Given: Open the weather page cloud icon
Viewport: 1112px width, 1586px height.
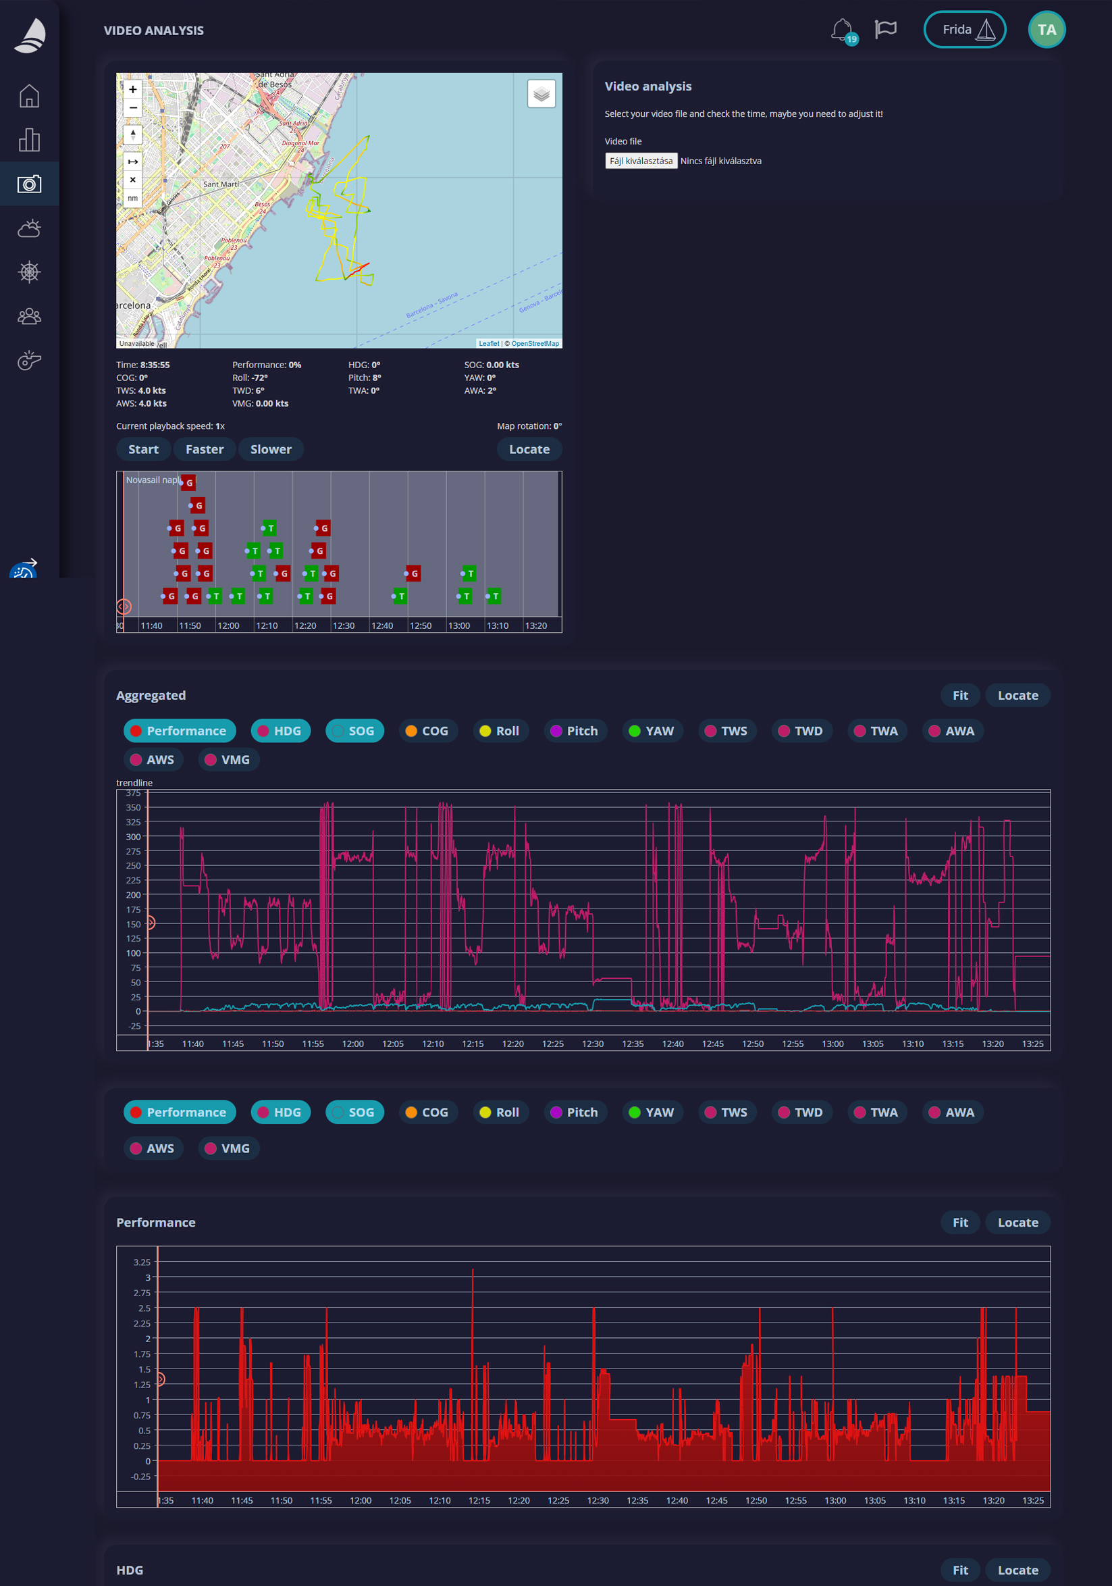Looking at the screenshot, I should coord(29,228).
